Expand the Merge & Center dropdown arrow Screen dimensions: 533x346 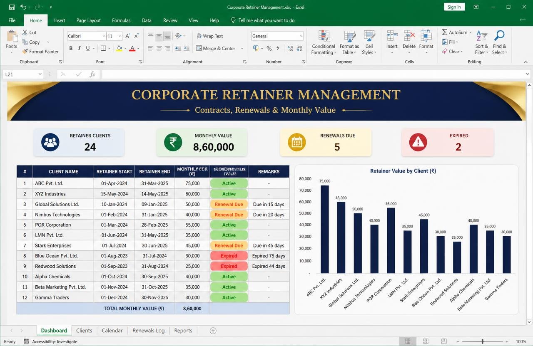(x=242, y=48)
